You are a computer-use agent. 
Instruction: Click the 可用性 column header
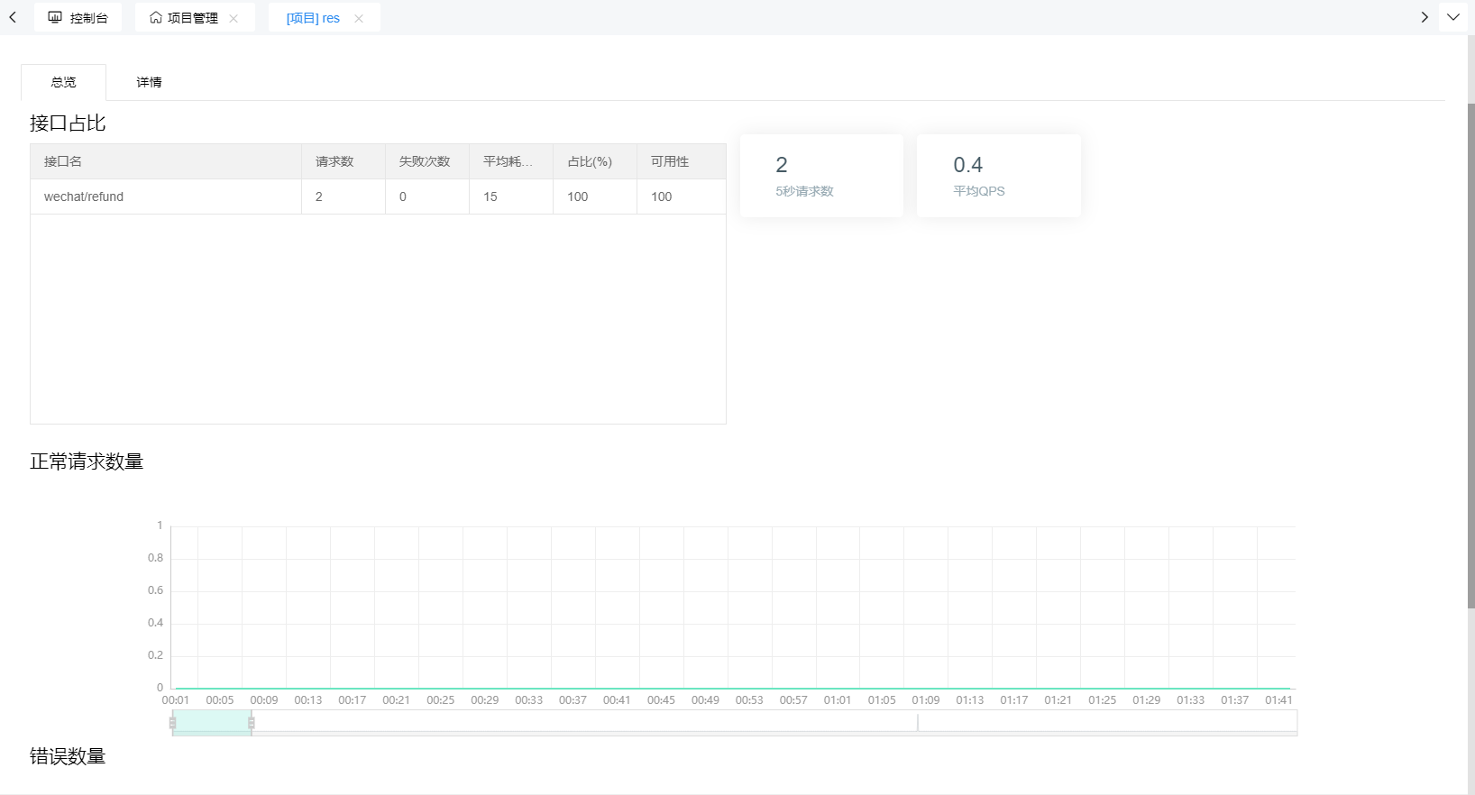(682, 161)
